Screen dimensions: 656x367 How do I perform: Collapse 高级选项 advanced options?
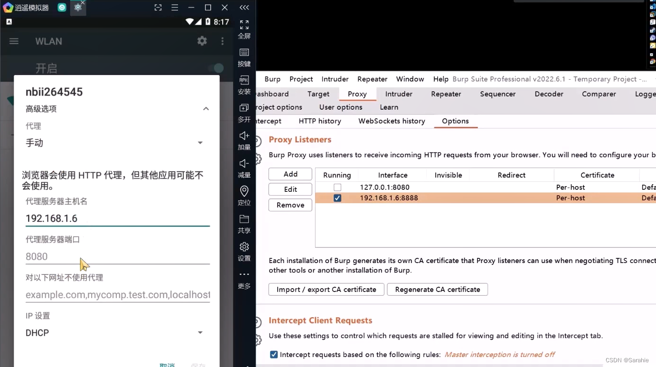[206, 109]
